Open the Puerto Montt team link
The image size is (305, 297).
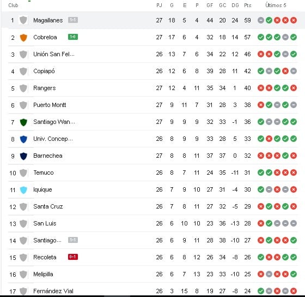[x=50, y=105]
